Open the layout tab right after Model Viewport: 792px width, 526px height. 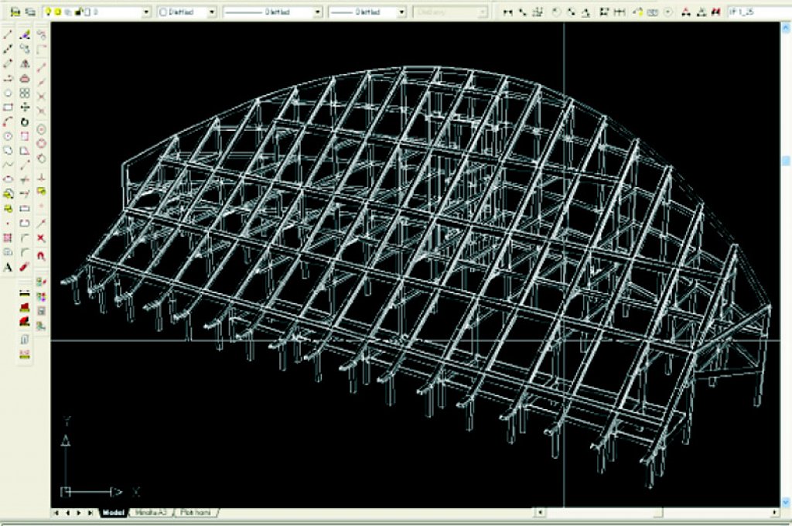[151, 512]
